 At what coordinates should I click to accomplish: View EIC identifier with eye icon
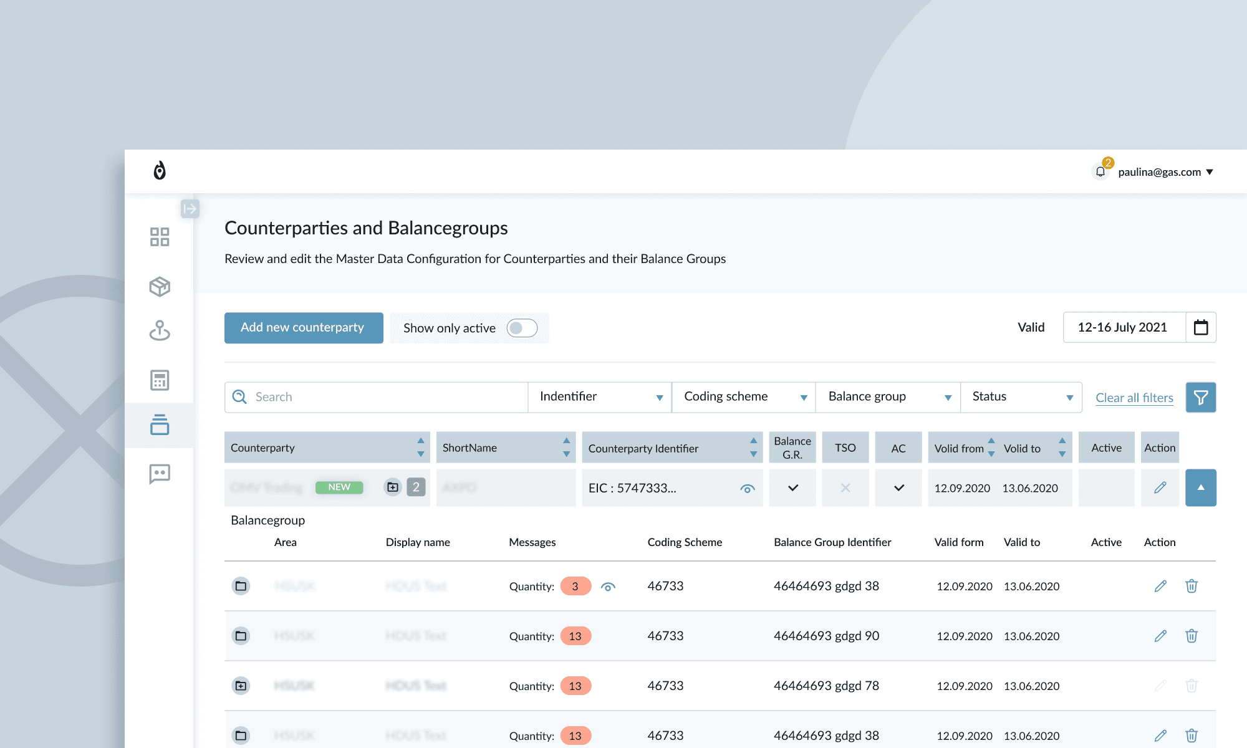point(748,488)
